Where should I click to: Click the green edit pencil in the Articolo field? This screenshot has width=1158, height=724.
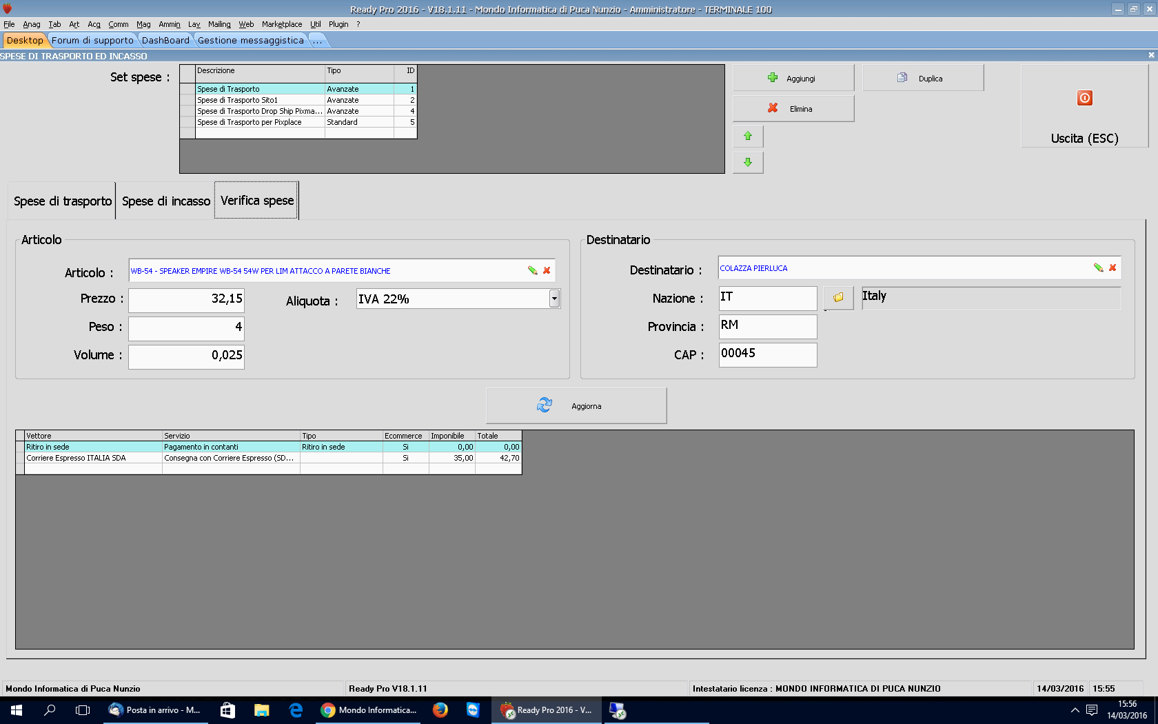point(533,270)
